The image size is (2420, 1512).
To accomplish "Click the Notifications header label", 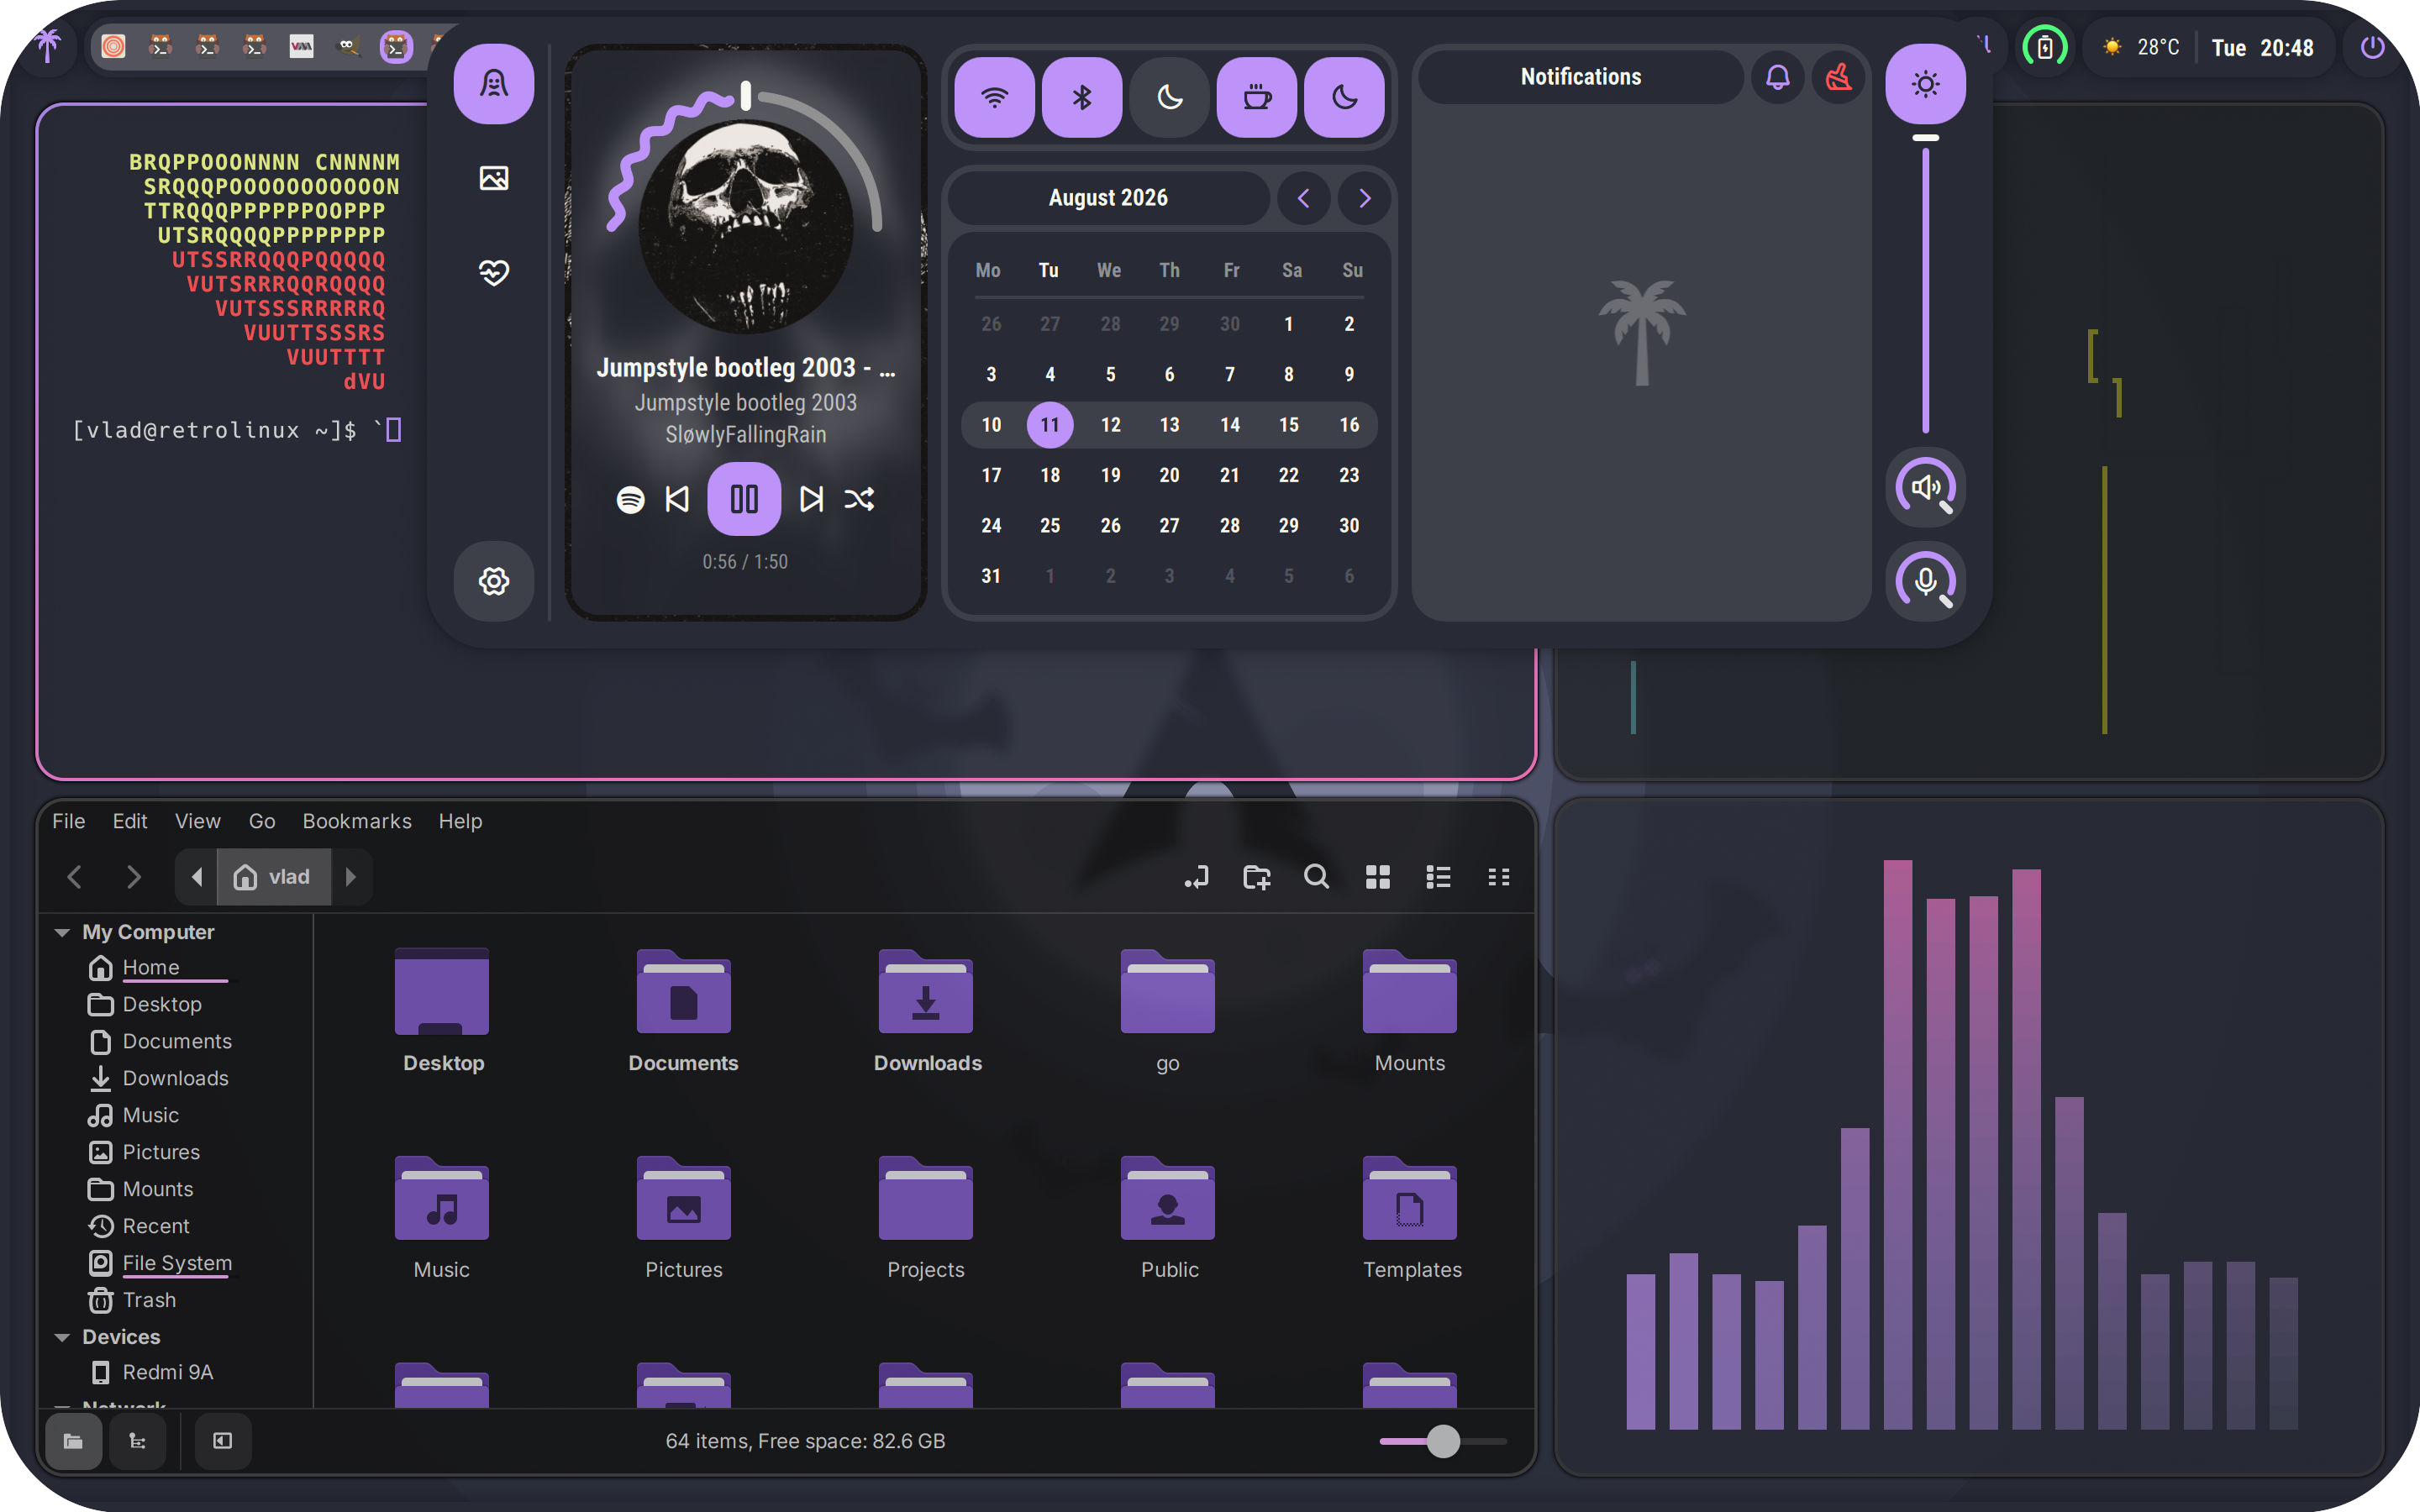I will (x=1581, y=77).
